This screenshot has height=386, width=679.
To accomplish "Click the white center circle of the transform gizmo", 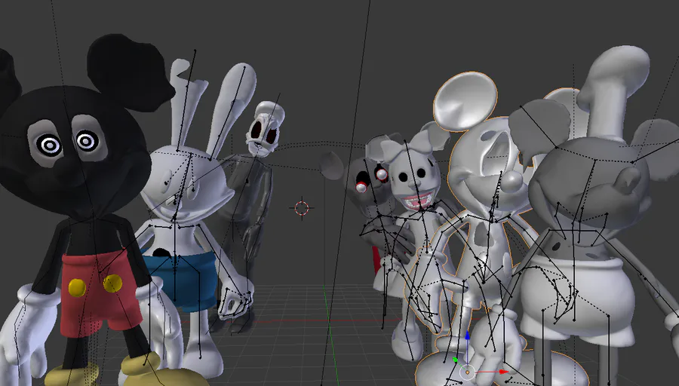I will (467, 372).
